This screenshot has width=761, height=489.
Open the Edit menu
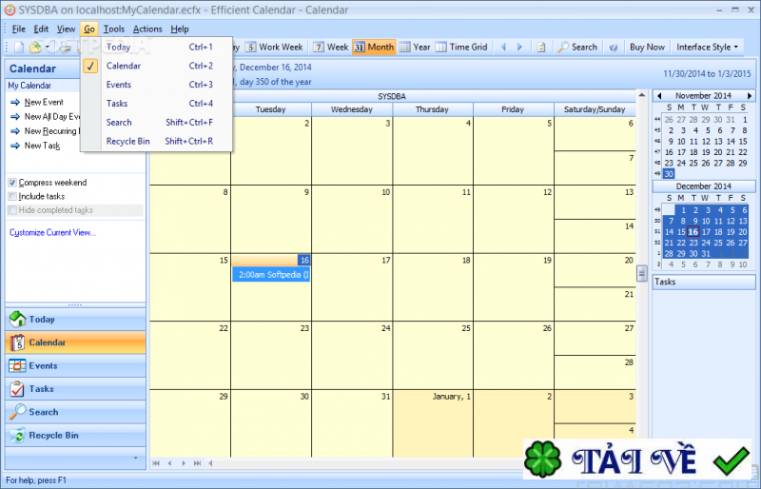(41, 29)
